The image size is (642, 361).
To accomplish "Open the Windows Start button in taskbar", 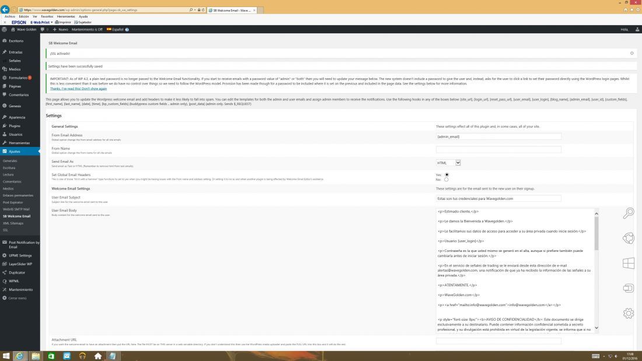I will point(6,356).
